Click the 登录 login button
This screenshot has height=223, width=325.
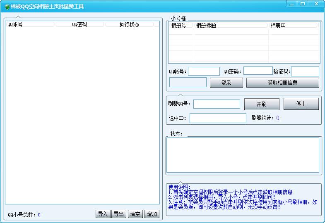(226, 83)
